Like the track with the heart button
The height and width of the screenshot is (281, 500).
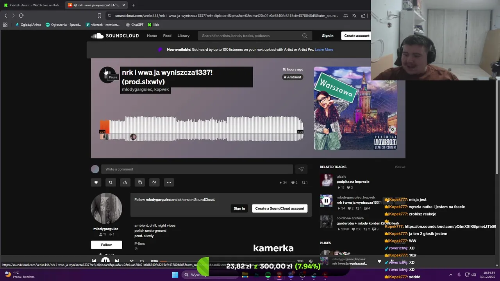tap(96, 182)
